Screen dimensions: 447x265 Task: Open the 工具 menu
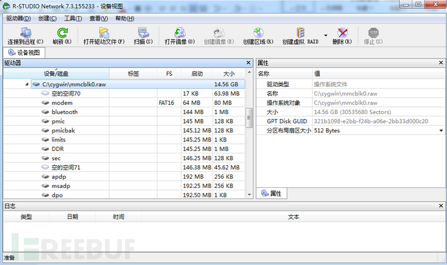(73, 19)
